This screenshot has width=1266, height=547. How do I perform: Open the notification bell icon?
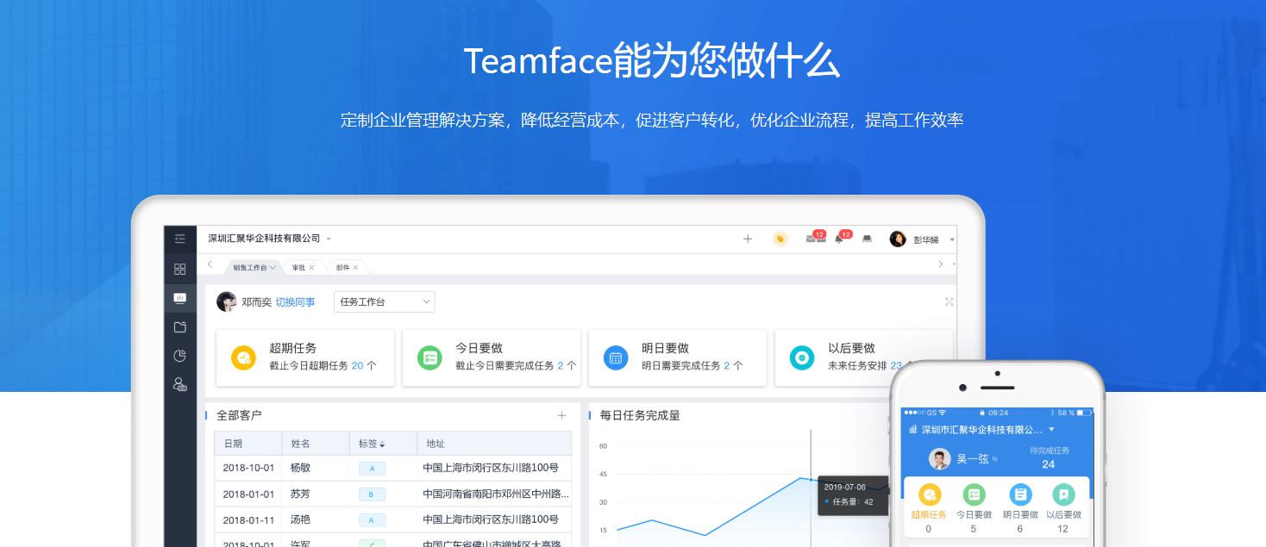[838, 239]
